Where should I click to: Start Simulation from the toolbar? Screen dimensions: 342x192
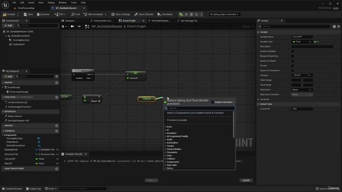point(165,14)
